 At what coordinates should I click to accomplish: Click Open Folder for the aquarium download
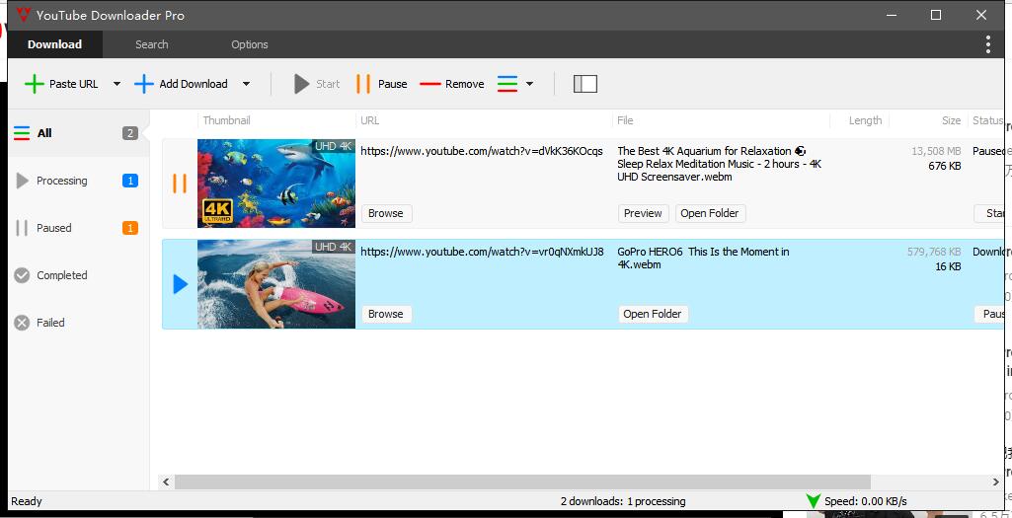click(x=711, y=213)
